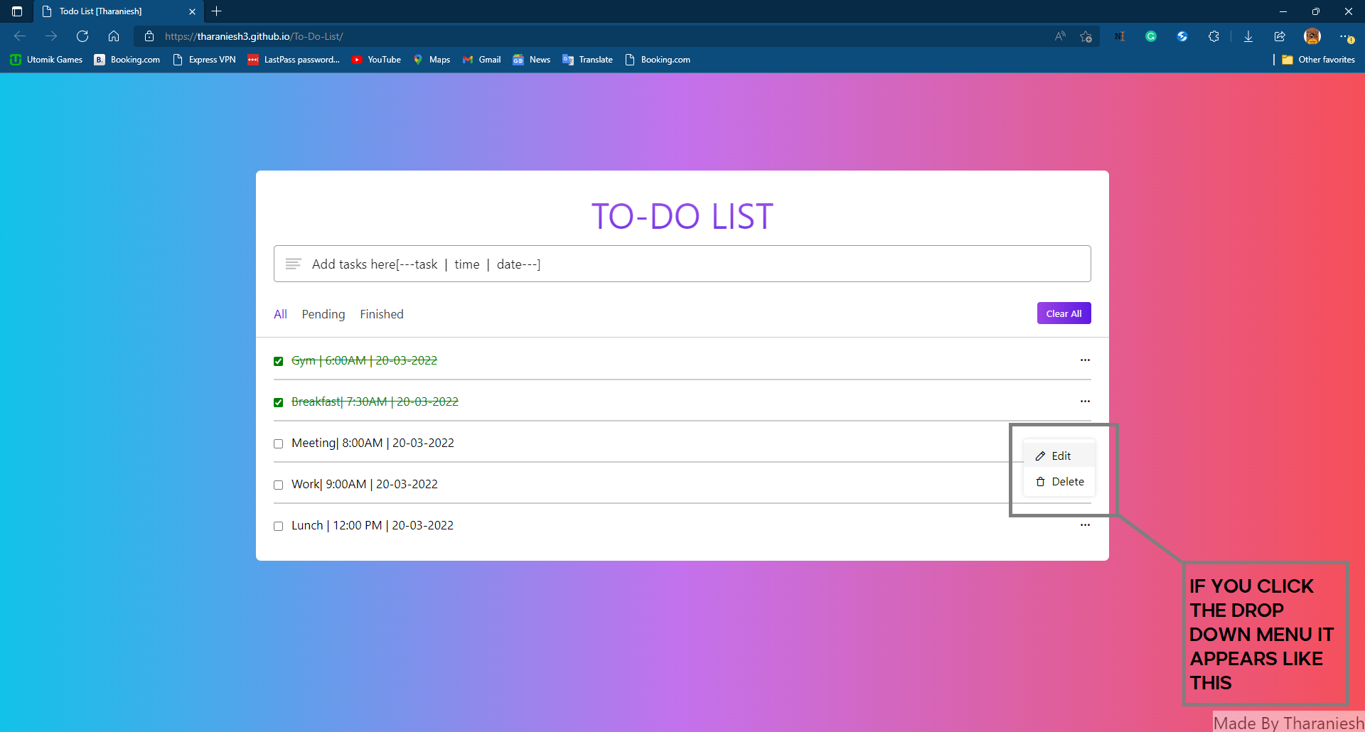Check the Work task checkbox
Image resolution: width=1365 pixels, height=732 pixels.
pyautogui.click(x=279, y=485)
